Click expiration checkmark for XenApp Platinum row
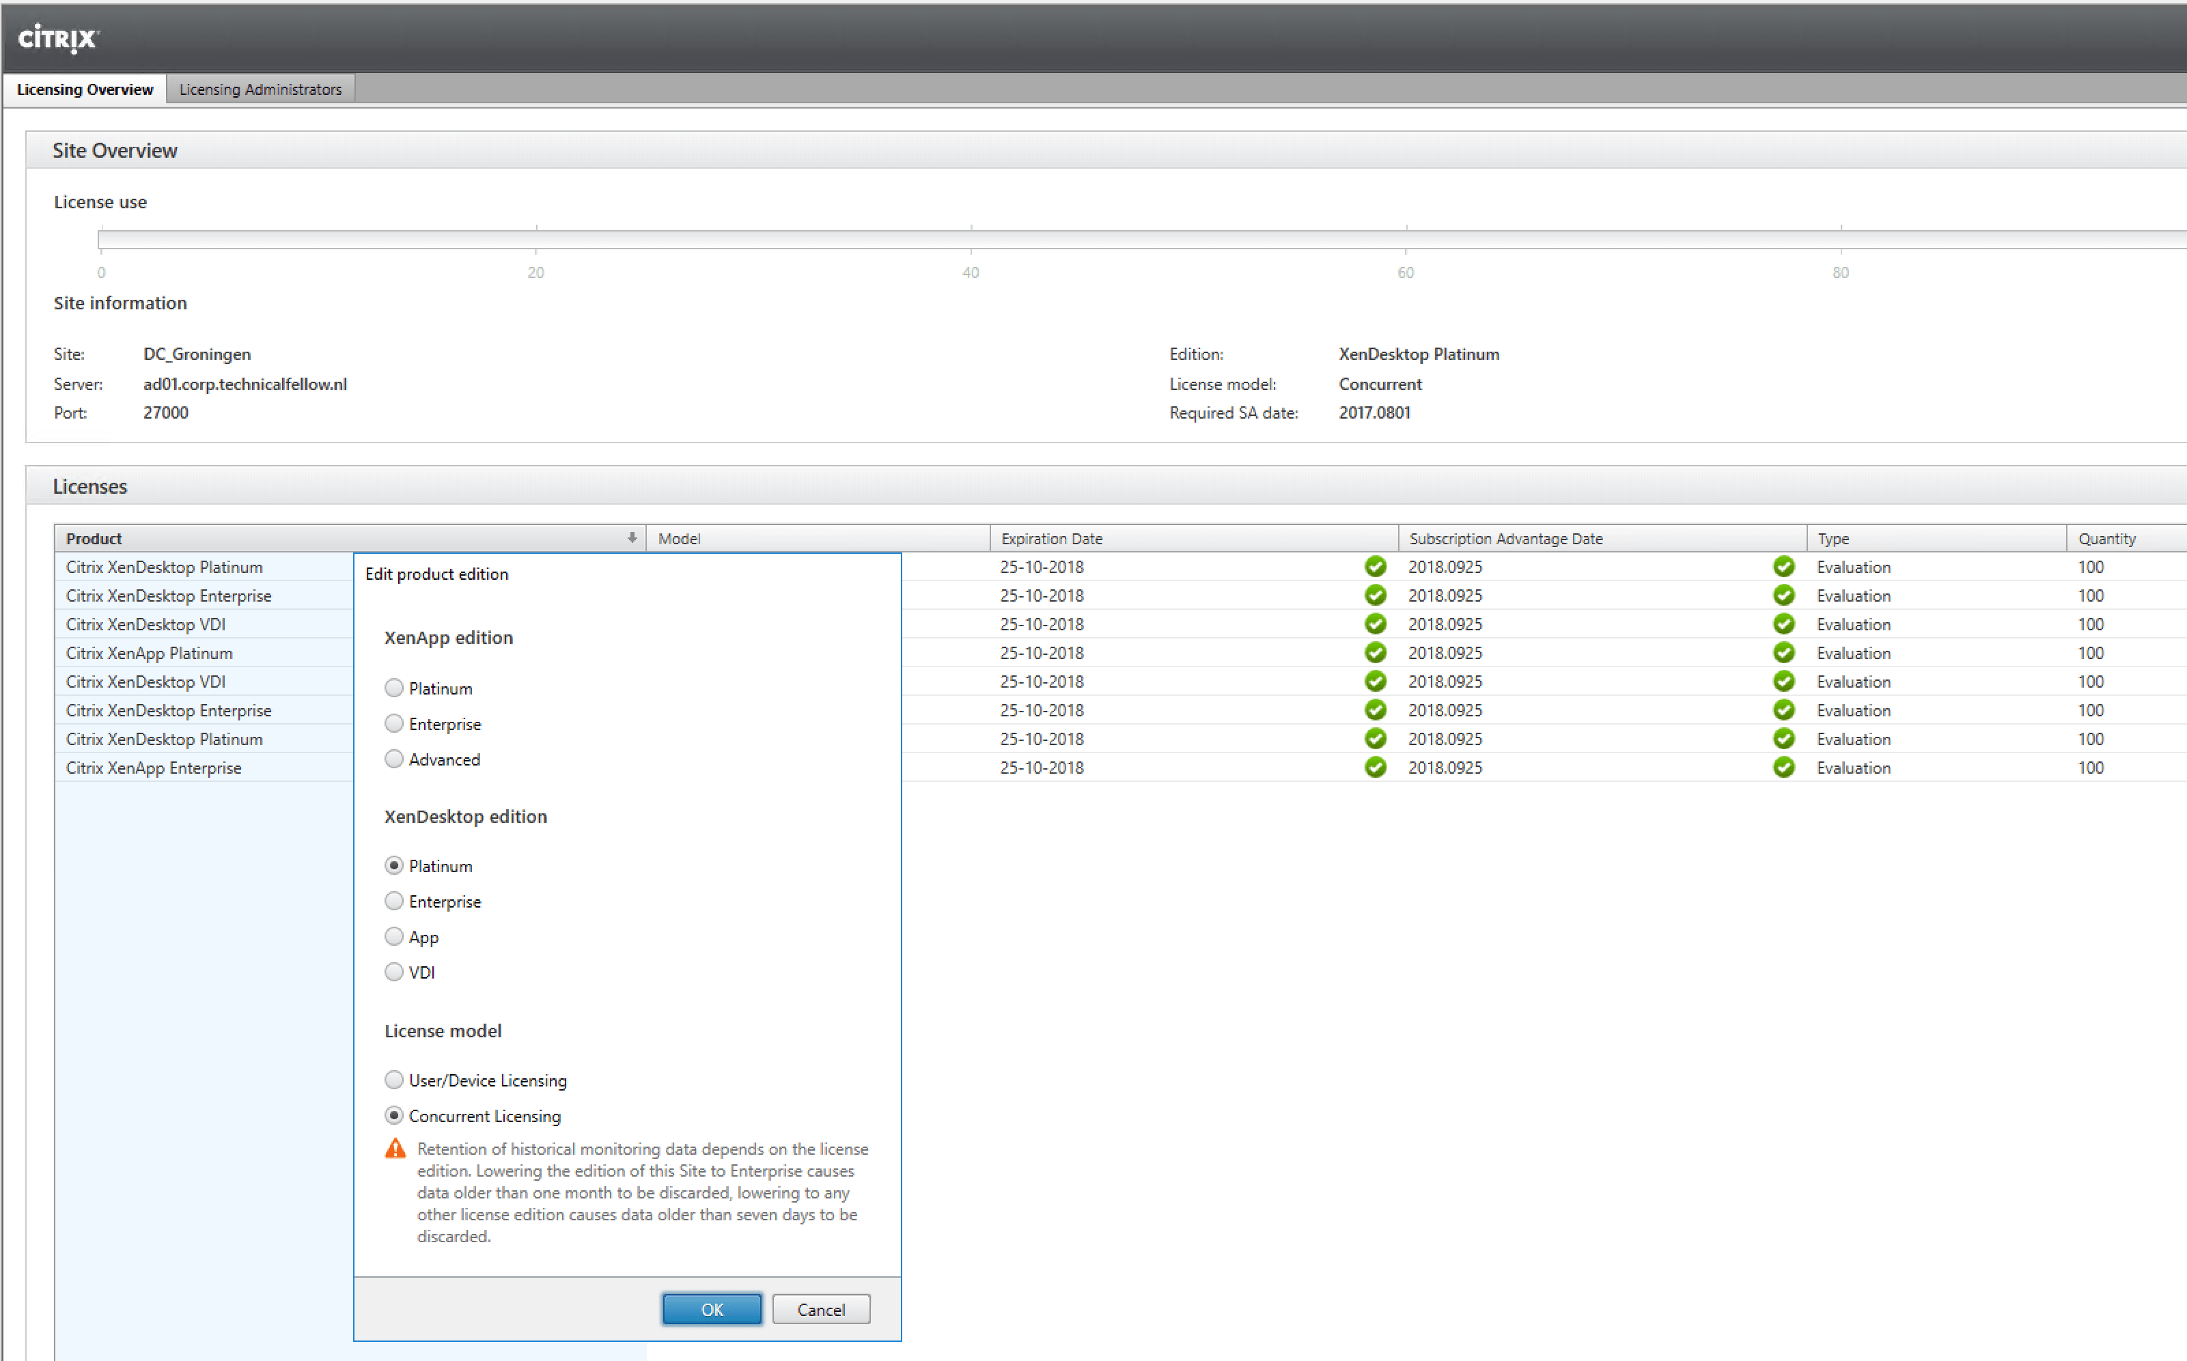 (1374, 653)
